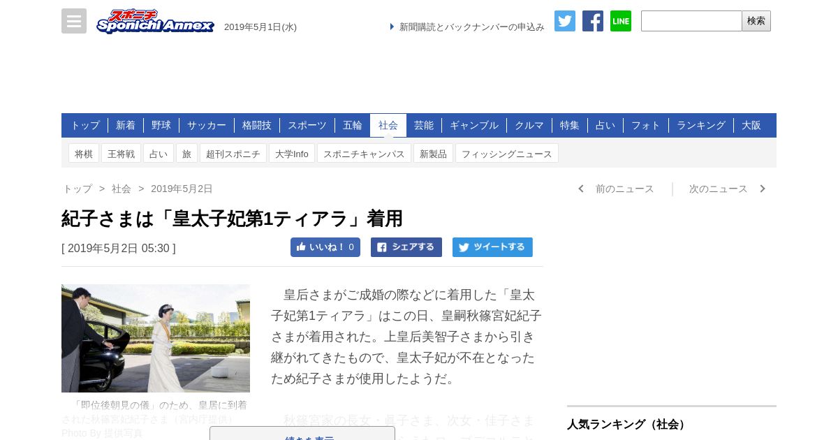This screenshot has height=440, width=838.
Task: Click the 社会 breadcrumb link
Action: [x=122, y=189]
